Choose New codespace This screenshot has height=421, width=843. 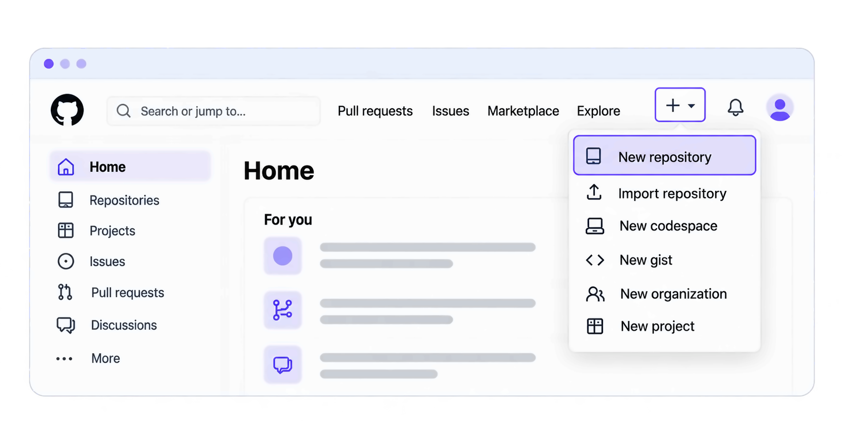tap(664, 226)
